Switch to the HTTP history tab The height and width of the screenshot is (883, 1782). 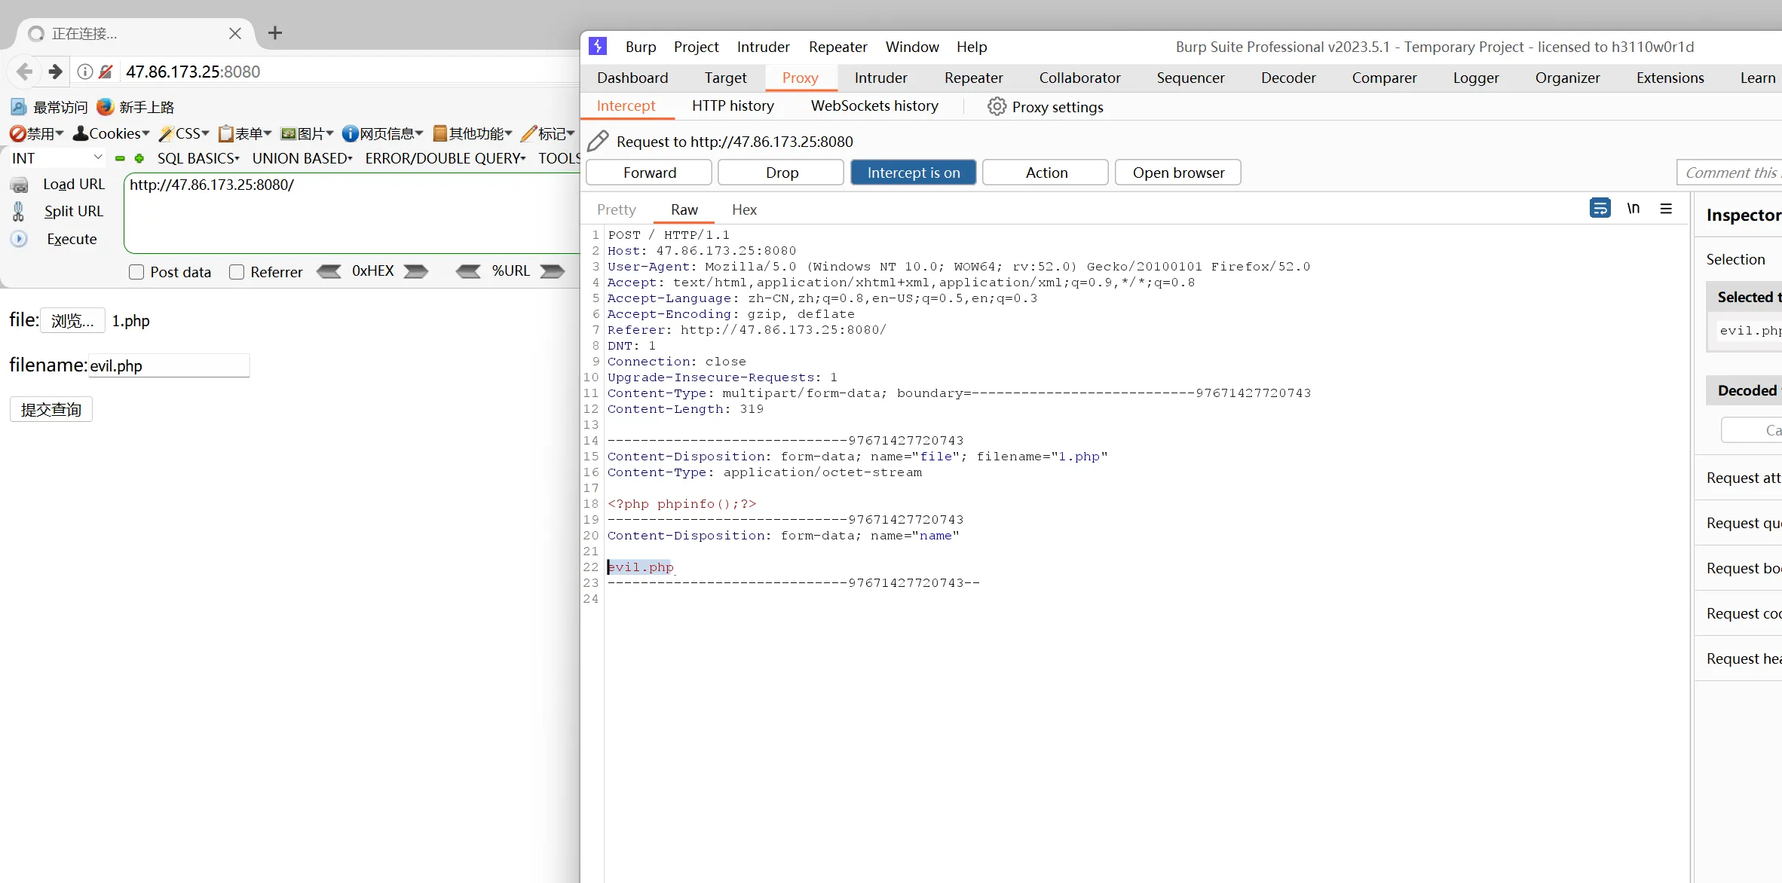point(733,106)
